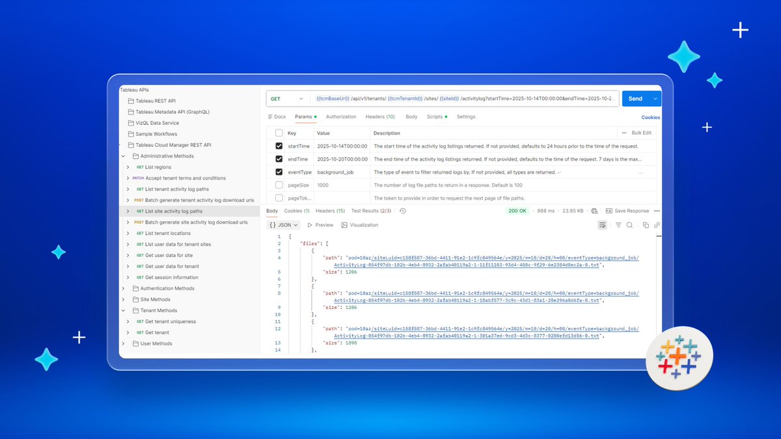The width and height of the screenshot is (781, 439).
Task: Open the Send button dropdown arrow
Action: (x=656, y=99)
